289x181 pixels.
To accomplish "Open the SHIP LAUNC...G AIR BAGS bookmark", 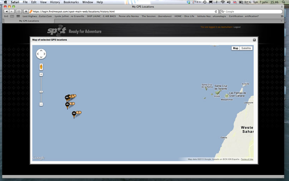I will tap(101, 16).
